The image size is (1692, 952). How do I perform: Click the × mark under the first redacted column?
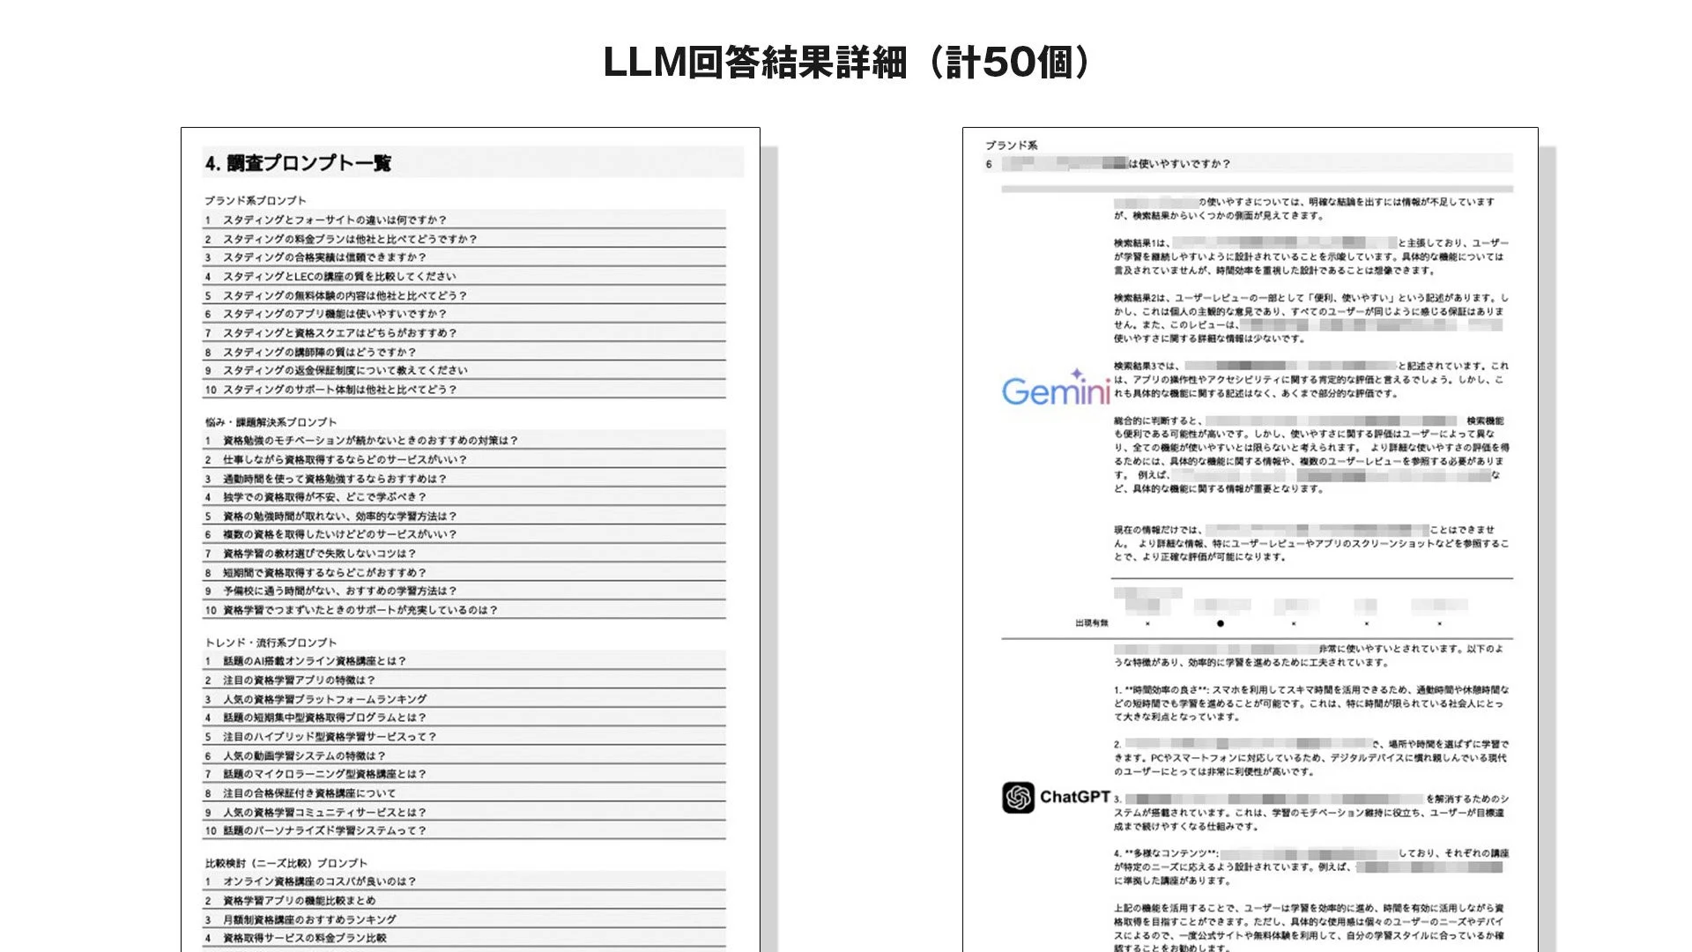(x=1147, y=624)
